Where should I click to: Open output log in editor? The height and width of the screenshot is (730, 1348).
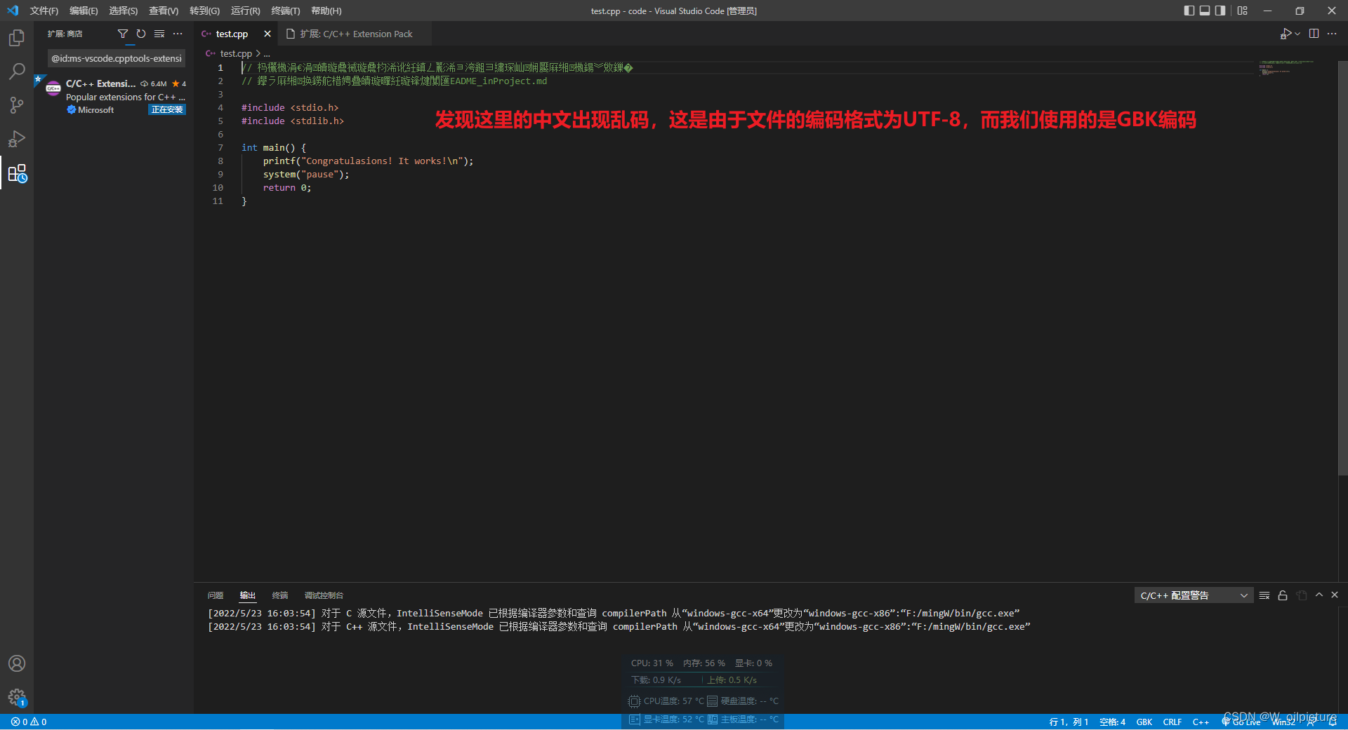tap(1302, 595)
